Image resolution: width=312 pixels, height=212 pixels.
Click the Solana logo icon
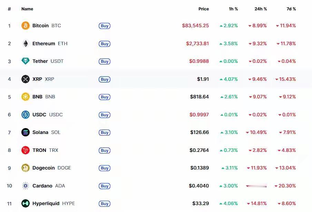[x=26, y=132]
